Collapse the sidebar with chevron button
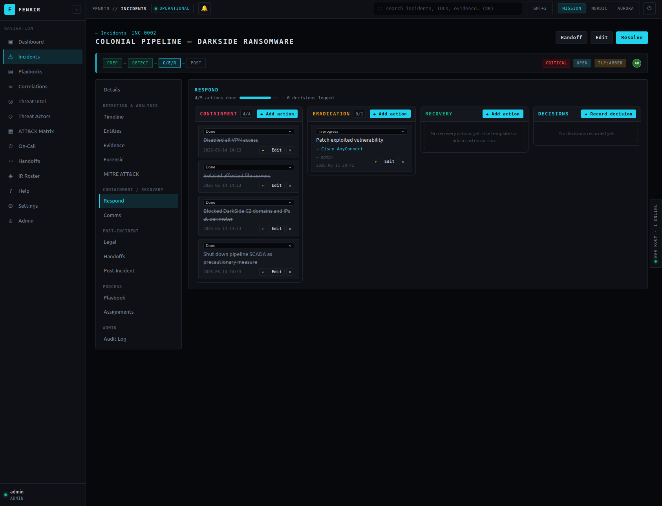Screen dimensions: 662x506 pyautogui.click(x=77, y=9)
